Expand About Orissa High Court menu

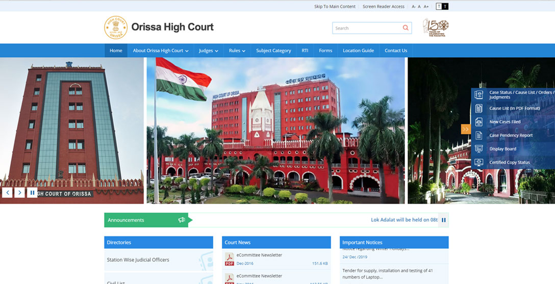point(160,50)
